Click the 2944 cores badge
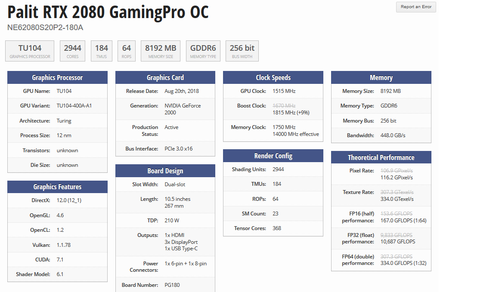This screenshot has width=496, height=292. pos(72,51)
